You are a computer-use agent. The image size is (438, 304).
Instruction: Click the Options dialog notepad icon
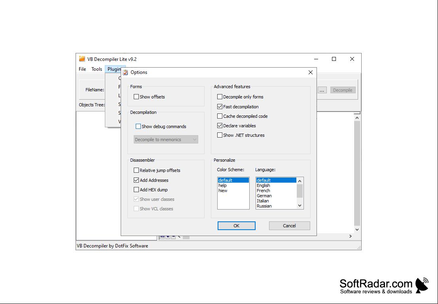(125, 72)
